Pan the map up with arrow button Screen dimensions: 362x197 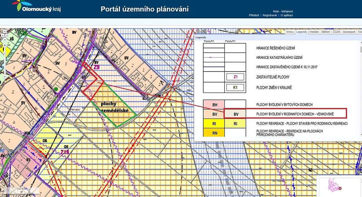[5, 32]
